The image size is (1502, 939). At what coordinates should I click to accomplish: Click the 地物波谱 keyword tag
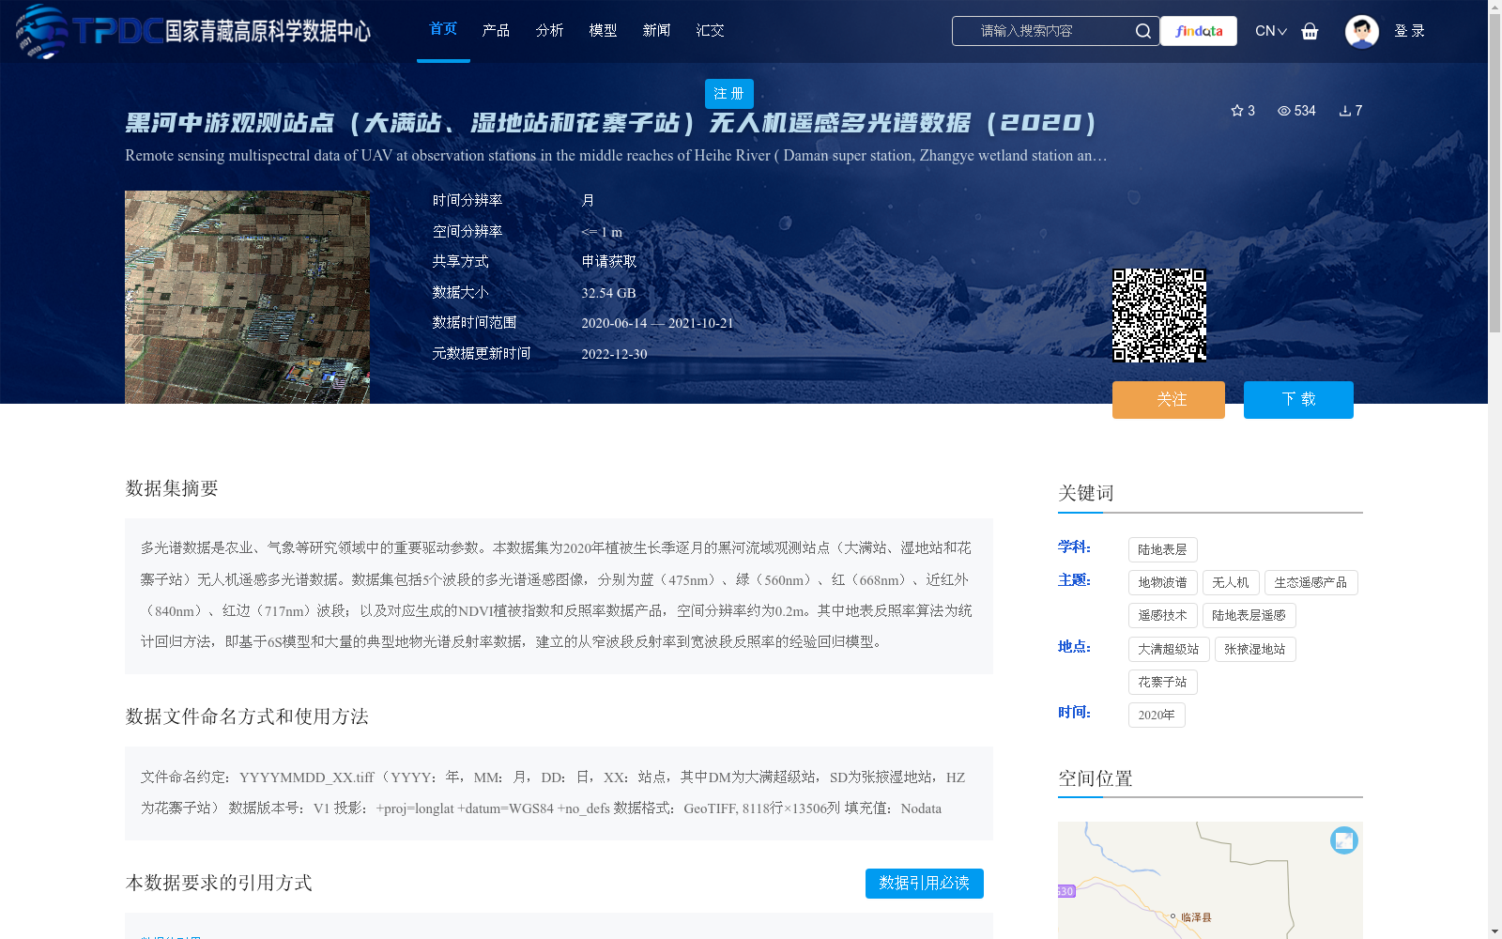(1162, 583)
